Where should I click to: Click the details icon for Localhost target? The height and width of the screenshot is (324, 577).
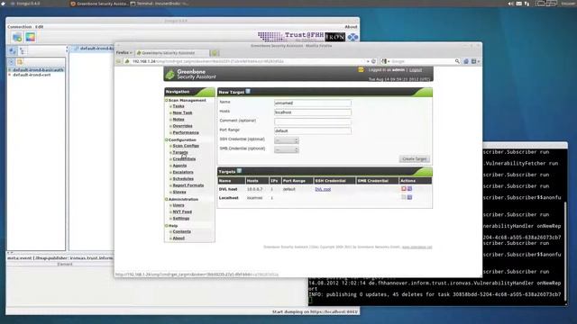pyautogui.click(x=409, y=197)
